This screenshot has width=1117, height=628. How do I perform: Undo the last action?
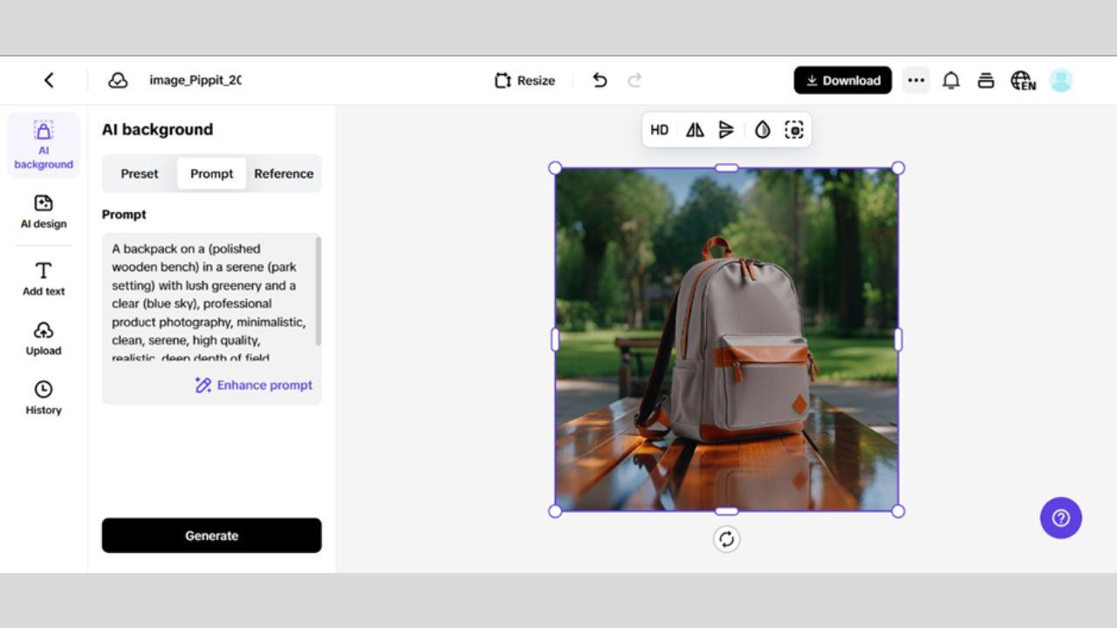tap(600, 80)
